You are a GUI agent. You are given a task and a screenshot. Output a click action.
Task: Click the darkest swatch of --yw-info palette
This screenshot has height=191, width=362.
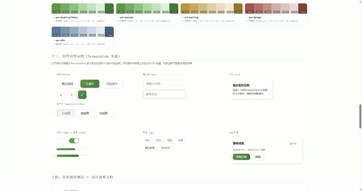109,32
